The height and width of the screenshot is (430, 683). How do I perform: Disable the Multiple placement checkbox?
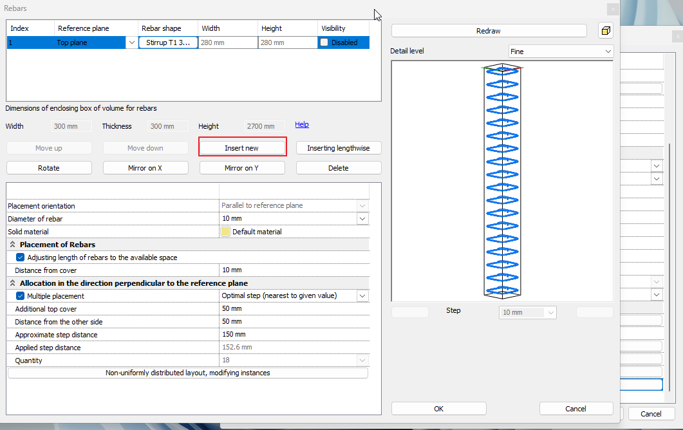point(21,296)
